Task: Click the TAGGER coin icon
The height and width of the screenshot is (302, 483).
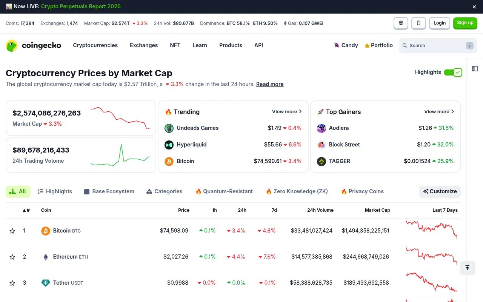Action: [321, 161]
